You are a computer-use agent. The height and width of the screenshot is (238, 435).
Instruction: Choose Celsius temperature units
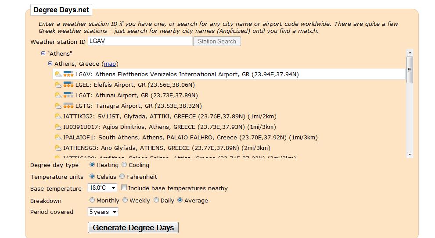tap(92, 176)
